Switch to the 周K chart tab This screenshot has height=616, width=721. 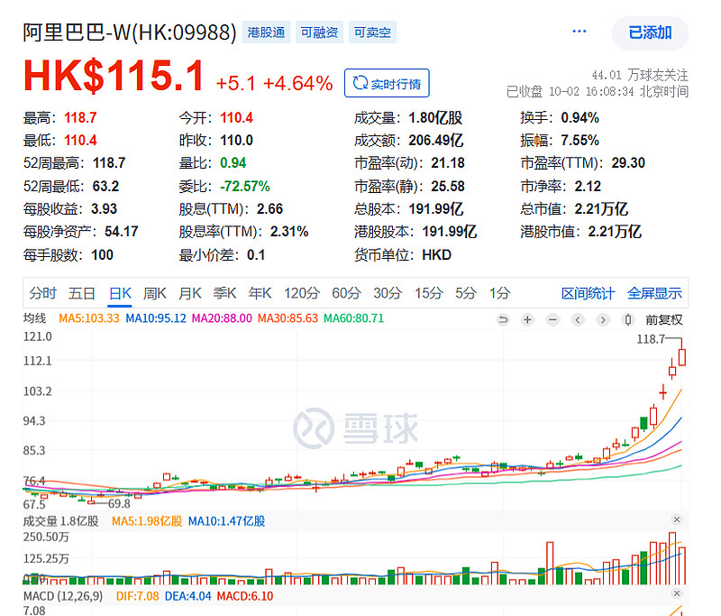point(154,293)
